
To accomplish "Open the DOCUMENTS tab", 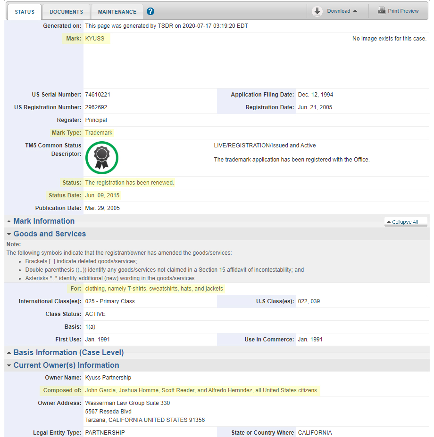I will click(x=66, y=12).
